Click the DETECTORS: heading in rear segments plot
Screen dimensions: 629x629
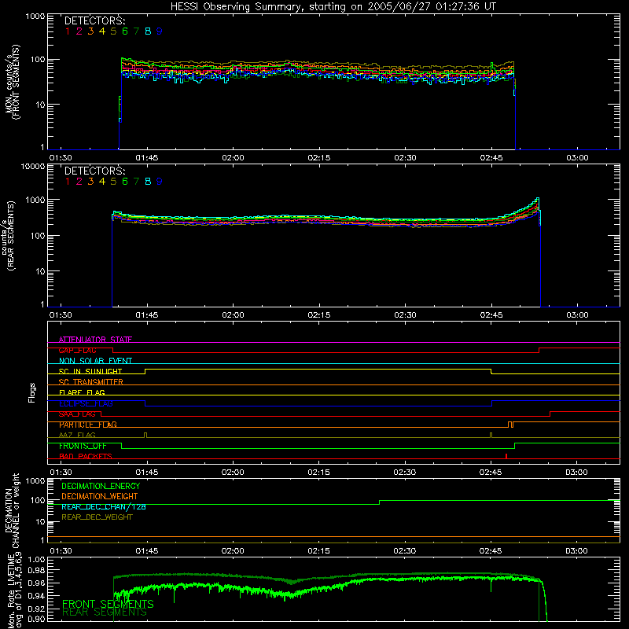click(x=95, y=171)
